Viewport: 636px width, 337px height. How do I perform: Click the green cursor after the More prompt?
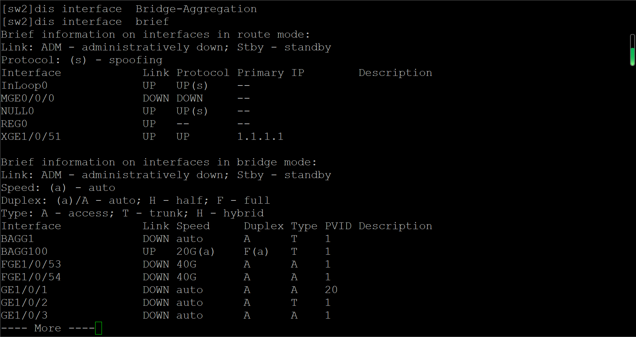click(x=98, y=328)
